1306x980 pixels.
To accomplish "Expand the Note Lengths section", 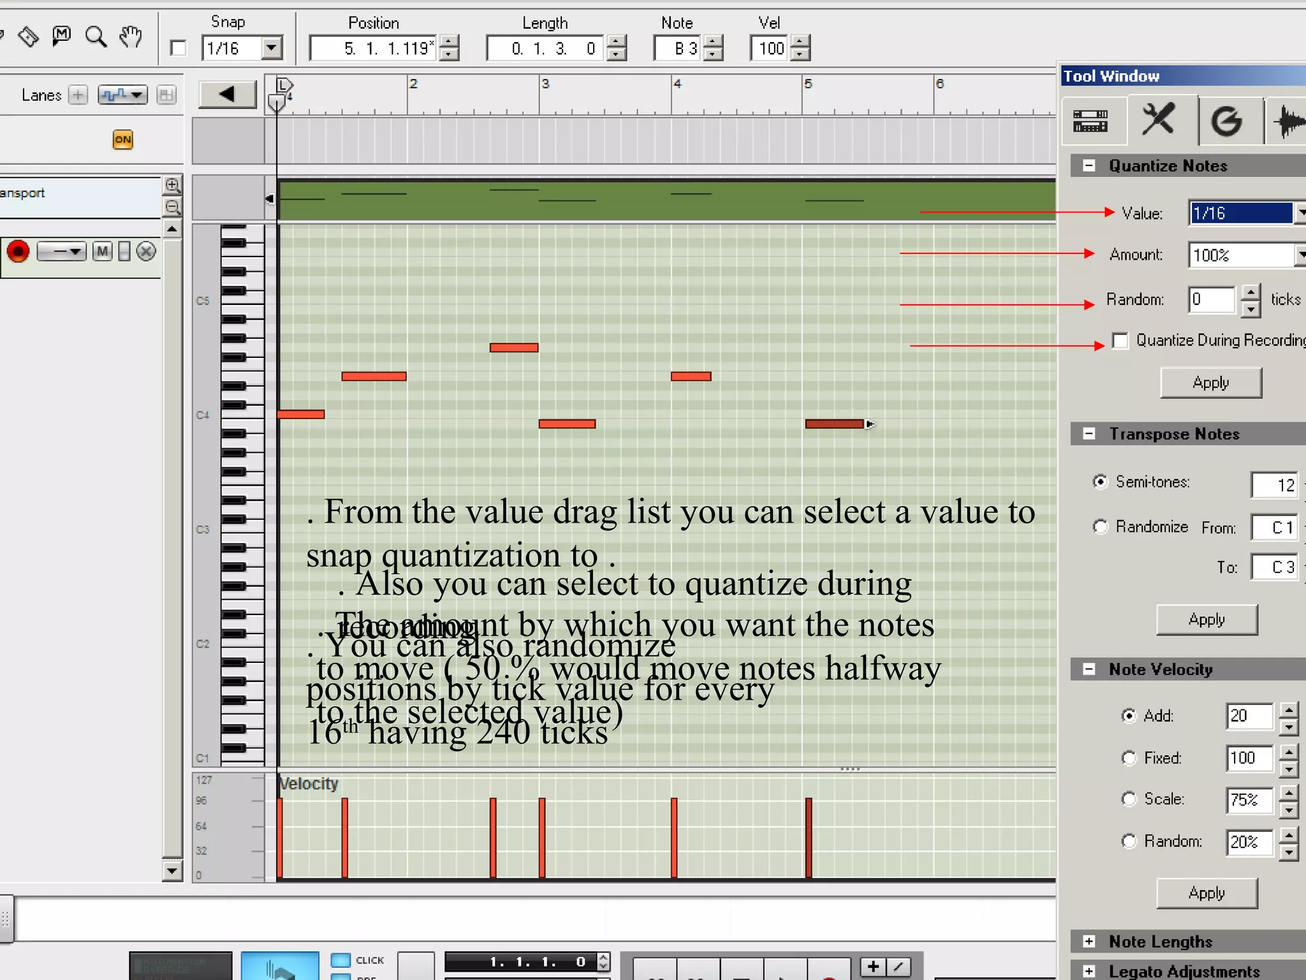I will point(1089,942).
